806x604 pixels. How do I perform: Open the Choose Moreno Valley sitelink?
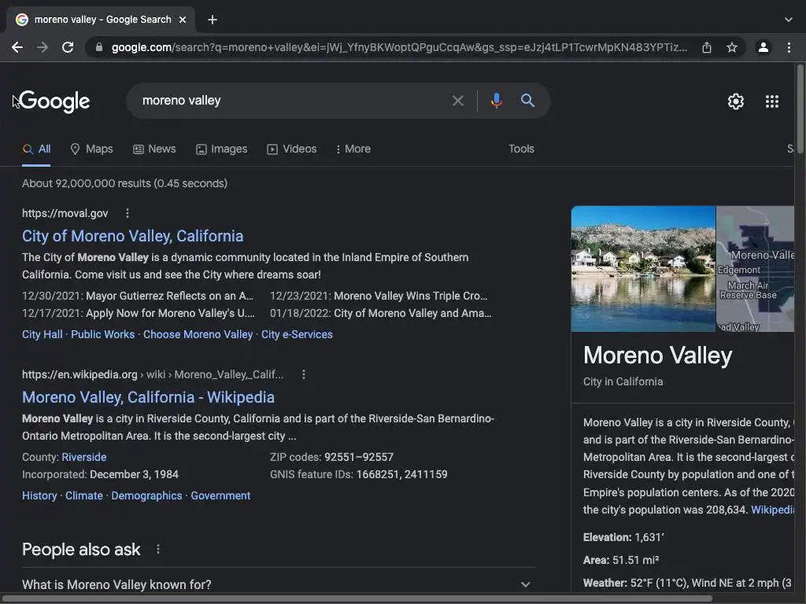(198, 334)
